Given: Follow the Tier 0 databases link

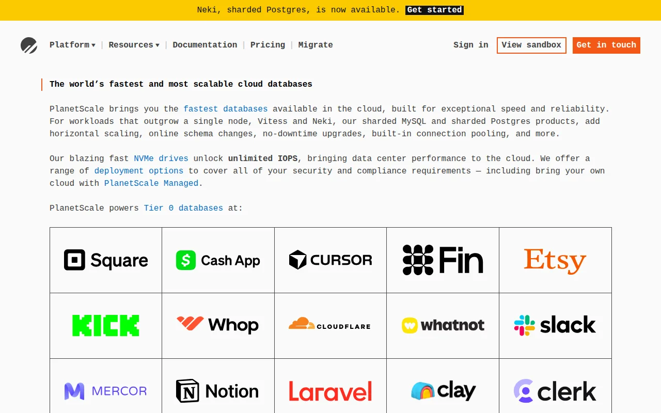Looking at the screenshot, I should click(183, 208).
